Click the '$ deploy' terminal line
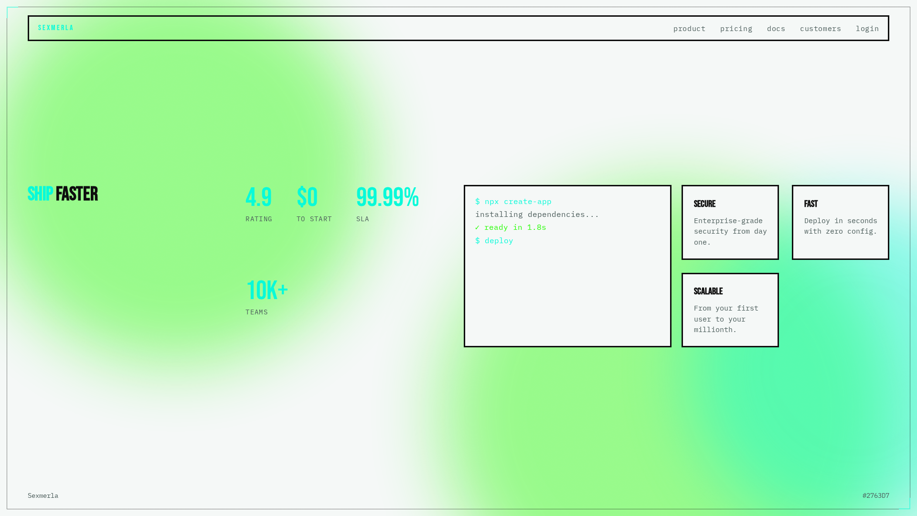Image resolution: width=917 pixels, height=516 pixels. (494, 241)
